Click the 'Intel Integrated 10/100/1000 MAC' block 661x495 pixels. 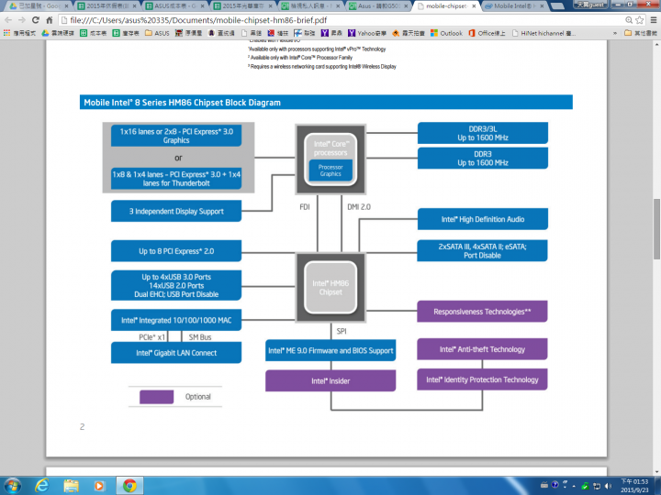click(x=176, y=320)
